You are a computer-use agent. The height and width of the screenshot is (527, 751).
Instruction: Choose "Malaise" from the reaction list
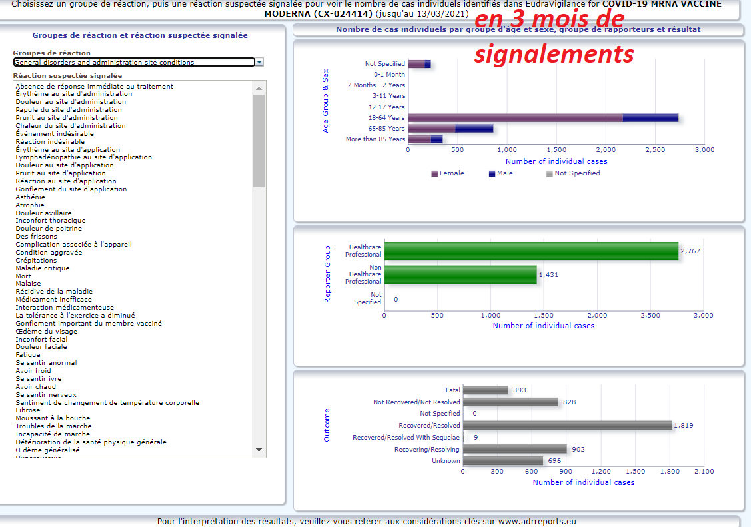[28, 284]
